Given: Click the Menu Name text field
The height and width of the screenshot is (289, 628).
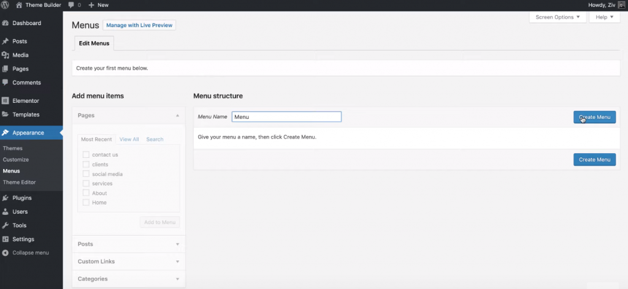Looking at the screenshot, I should [286, 117].
